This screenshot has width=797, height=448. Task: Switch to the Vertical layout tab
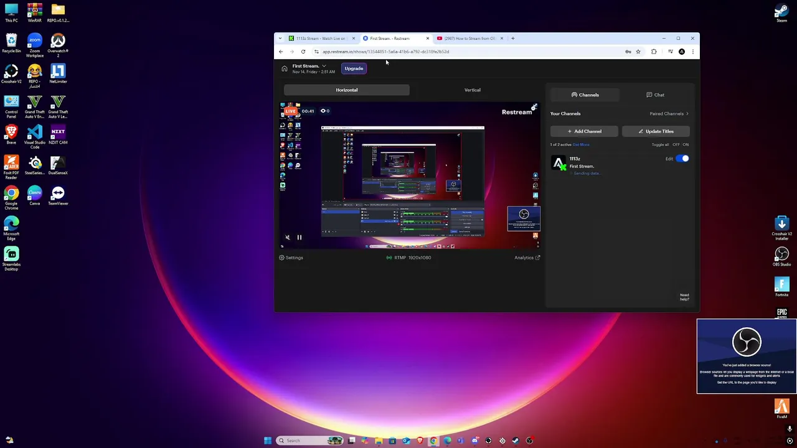(473, 90)
